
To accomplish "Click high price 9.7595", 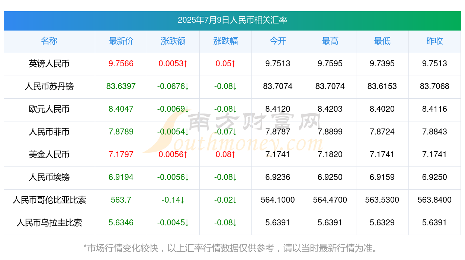I will pyautogui.click(x=330, y=64).
